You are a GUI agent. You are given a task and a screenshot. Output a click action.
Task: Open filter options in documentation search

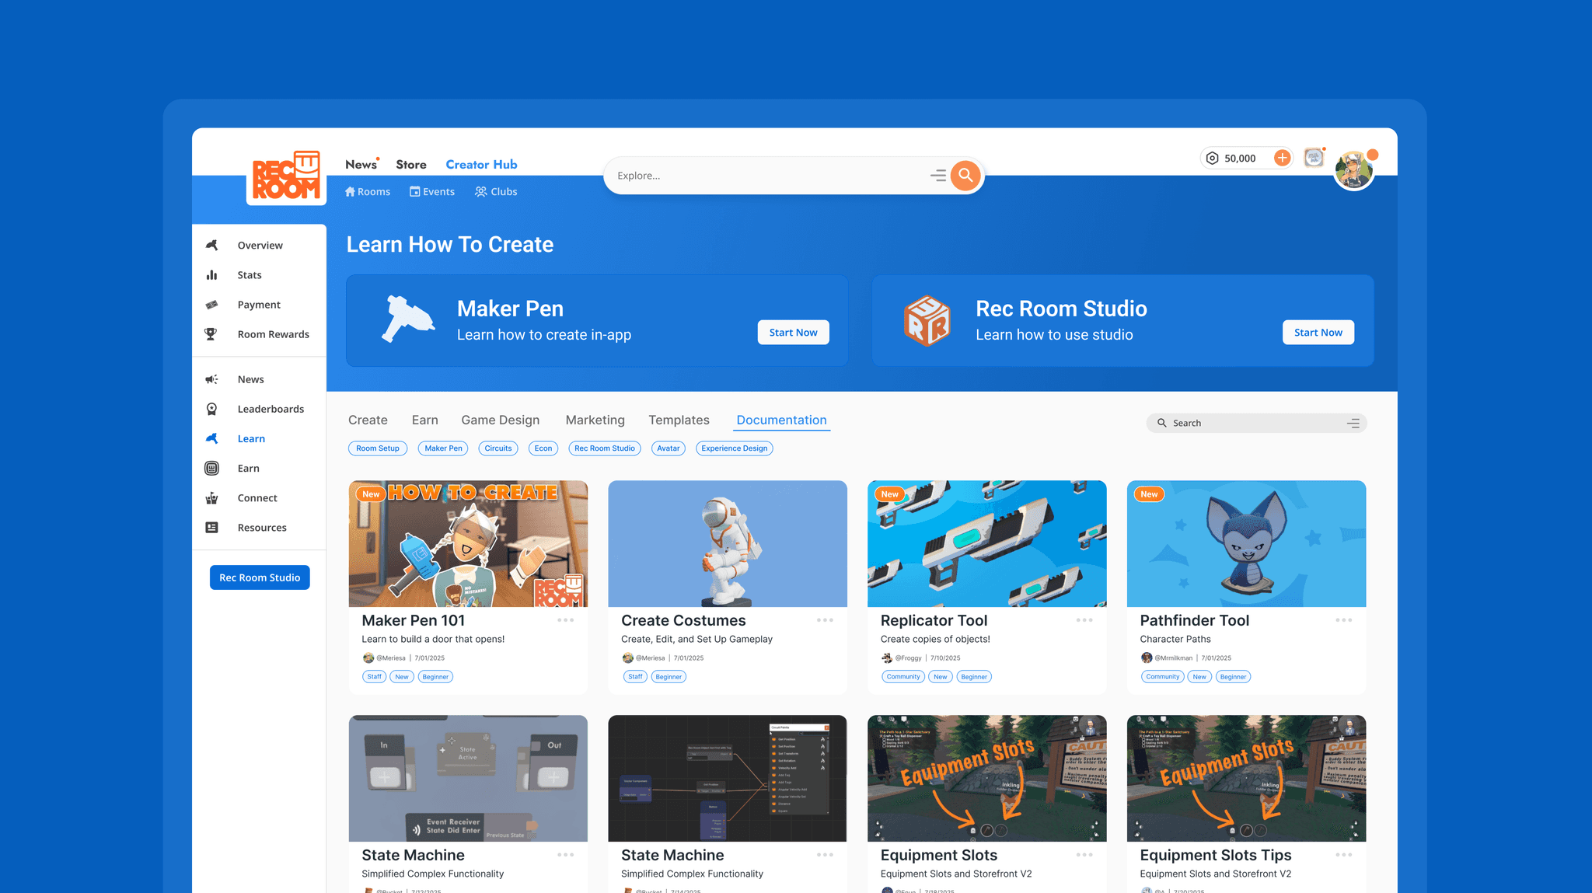click(x=1353, y=423)
